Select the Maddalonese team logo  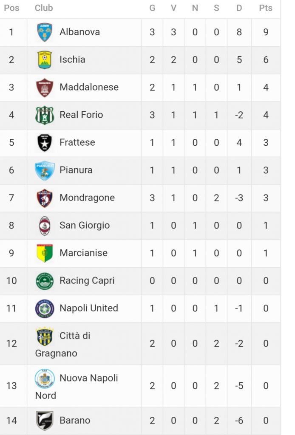point(45,88)
